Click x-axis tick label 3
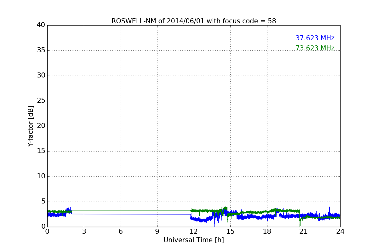This screenshot has height=252, width=378. [x=84, y=231]
